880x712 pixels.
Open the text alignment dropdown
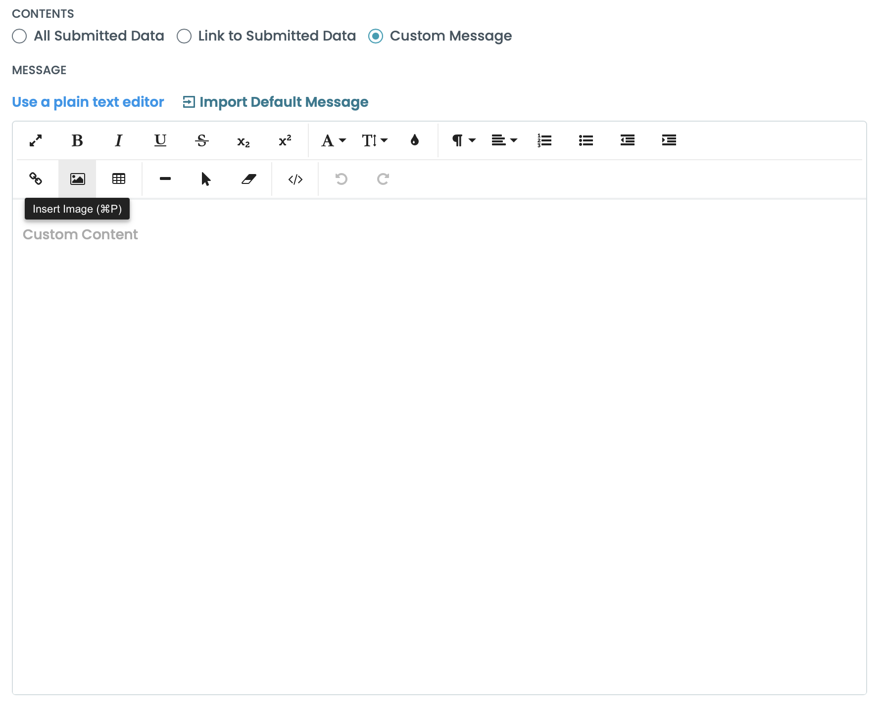pyautogui.click(x=504, y=141)
